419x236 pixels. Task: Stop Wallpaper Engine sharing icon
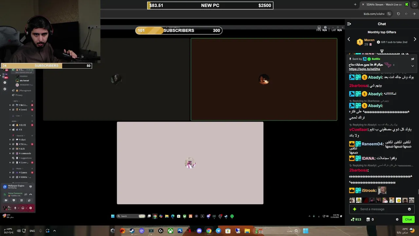tap(30, 187)
